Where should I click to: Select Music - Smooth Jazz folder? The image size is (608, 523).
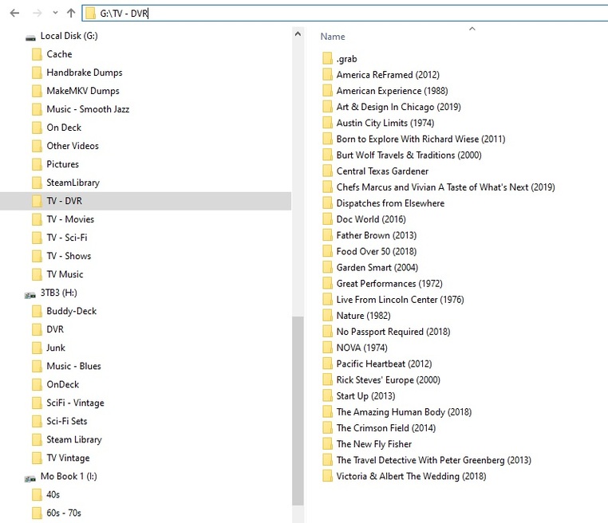pyautogui.click(x=88, y=109)
